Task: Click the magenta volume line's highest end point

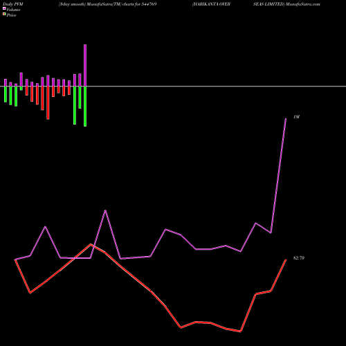Action: 286,119
